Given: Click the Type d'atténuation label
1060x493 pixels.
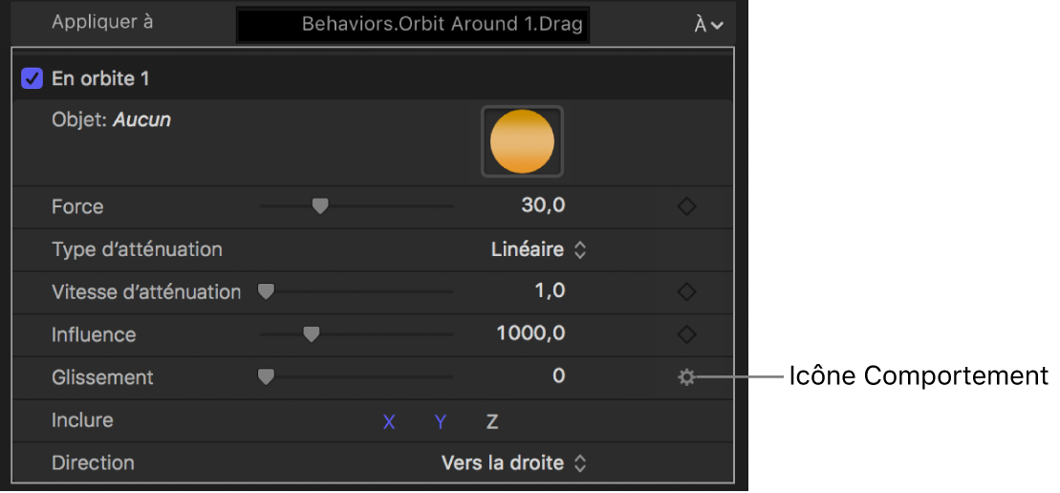Looking at the screenshot, I should (137, 250).
